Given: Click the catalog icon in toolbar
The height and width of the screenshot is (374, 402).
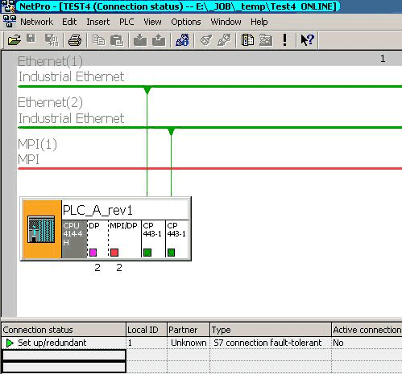Looking at the screenshot, I should pos(247,40).
